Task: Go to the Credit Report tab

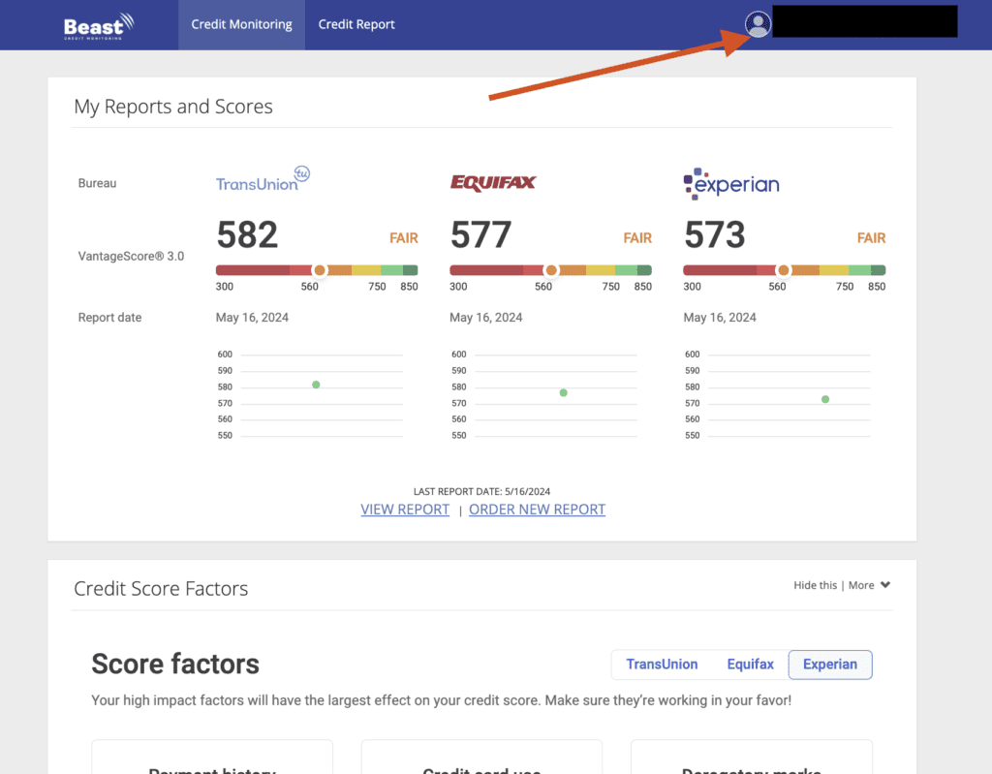Action: (356, 24)
